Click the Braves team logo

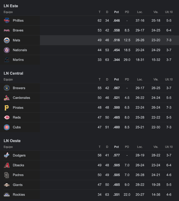[x=7, y=30]
